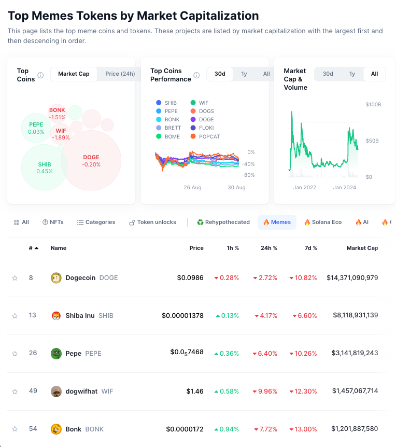Select 30d in Market Cap & Volume

(328, 74)
